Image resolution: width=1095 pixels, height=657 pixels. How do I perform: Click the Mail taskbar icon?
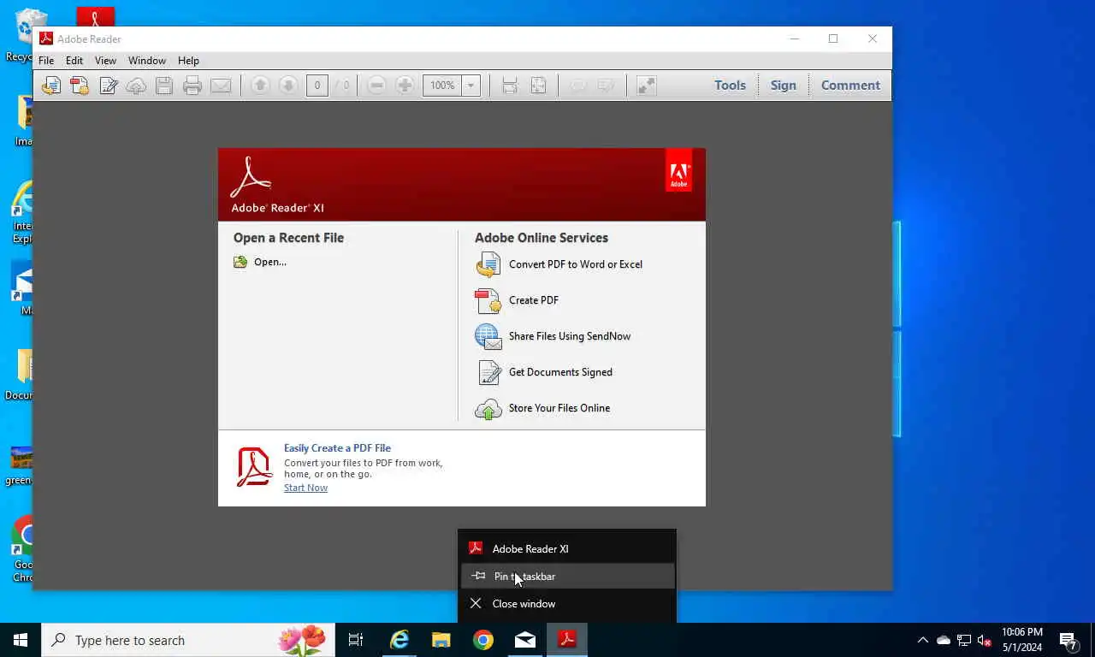(x=525, y=640)
